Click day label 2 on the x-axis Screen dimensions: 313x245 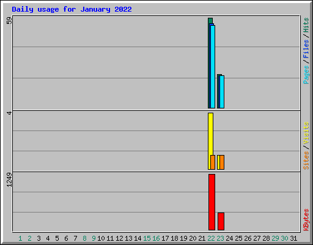click(x=29, y=238)
